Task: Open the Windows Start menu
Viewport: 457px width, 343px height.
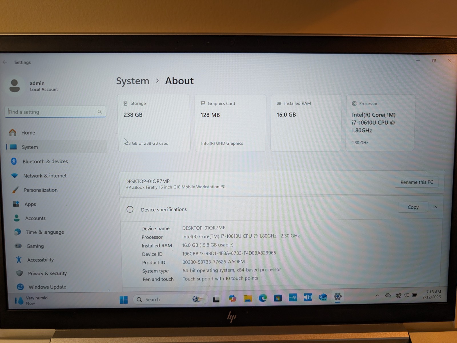Action: (124, 299)
